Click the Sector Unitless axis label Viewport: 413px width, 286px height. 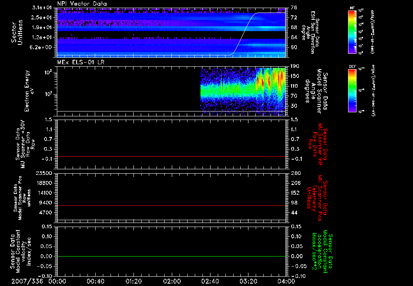click(17, 32)
